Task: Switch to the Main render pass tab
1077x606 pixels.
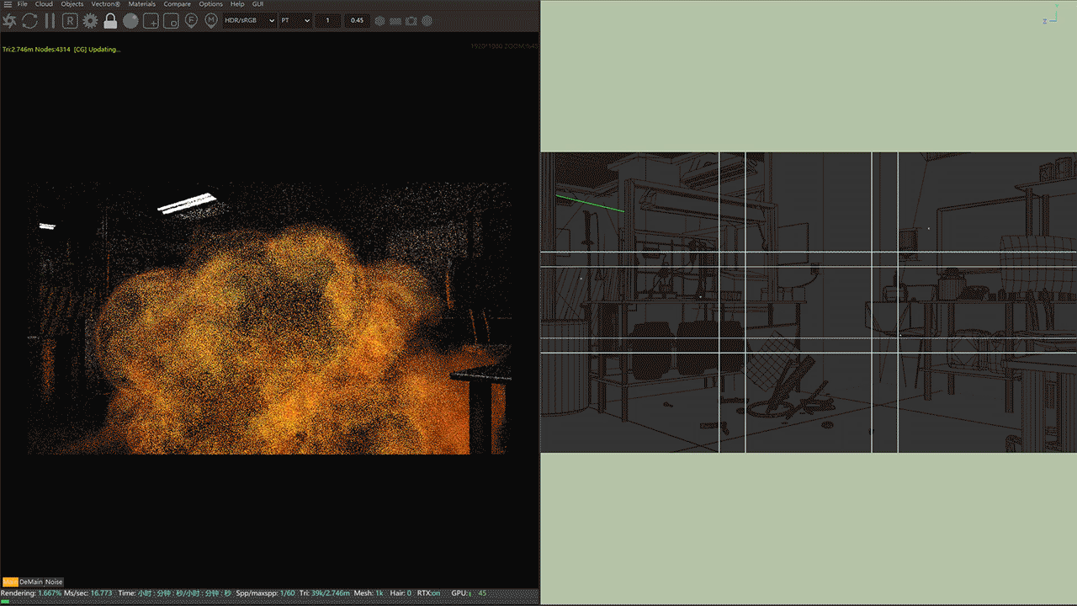Action: click(10, 582)
